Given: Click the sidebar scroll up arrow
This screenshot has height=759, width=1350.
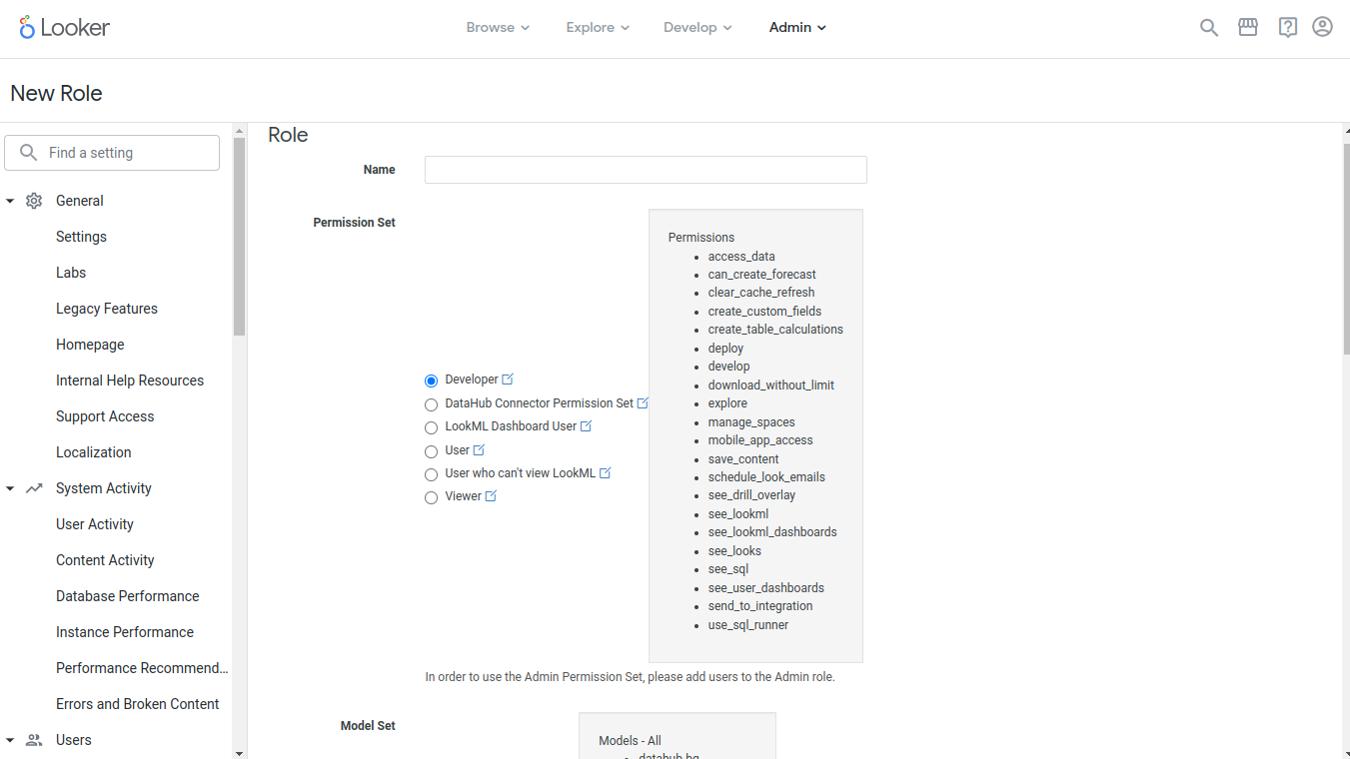Looking at the screenshot, I should [x=239, y=130].
